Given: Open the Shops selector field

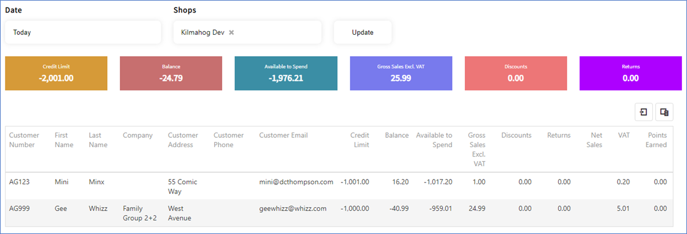Looking at the screenshot, I should tap(248, 32).
